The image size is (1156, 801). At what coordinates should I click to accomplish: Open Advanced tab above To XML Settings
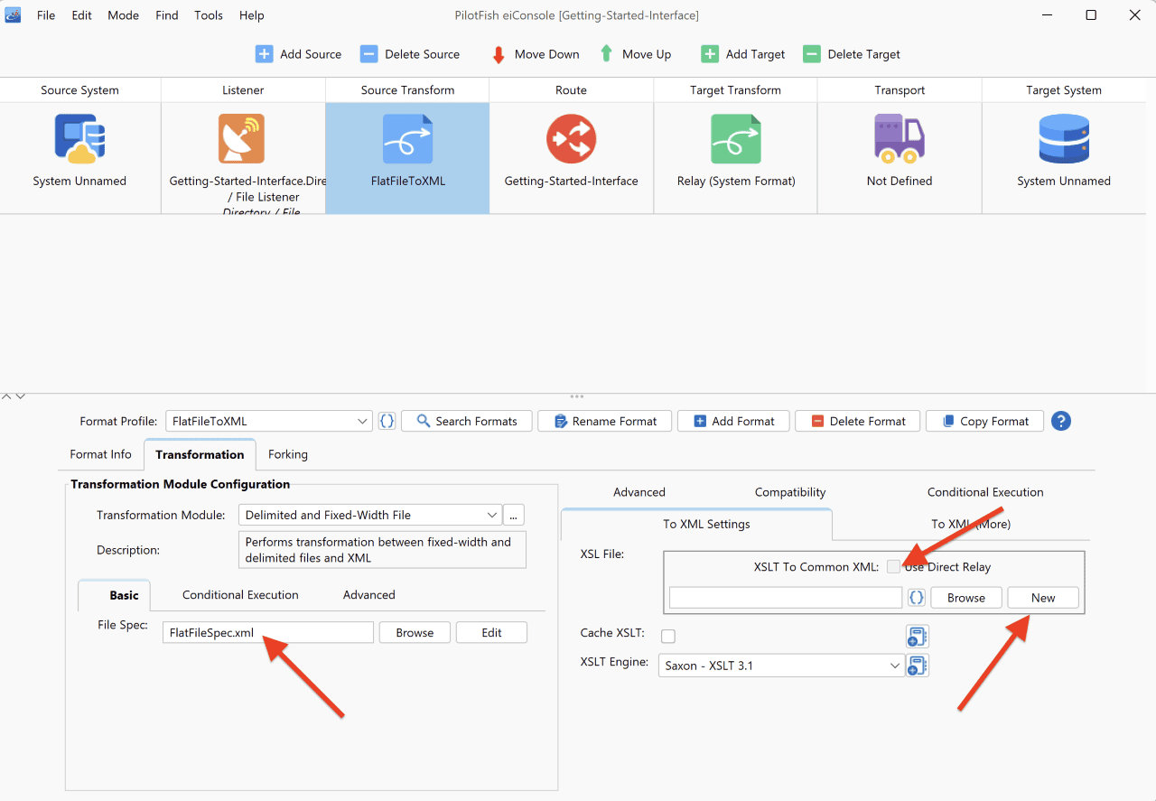coord(639,492)
